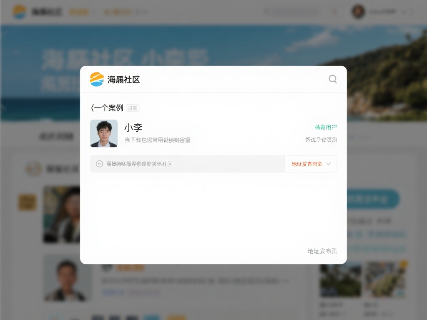Click the back chevron beside 一个案例
Screen dimensions: 427x320
click(x=92, y=108)
